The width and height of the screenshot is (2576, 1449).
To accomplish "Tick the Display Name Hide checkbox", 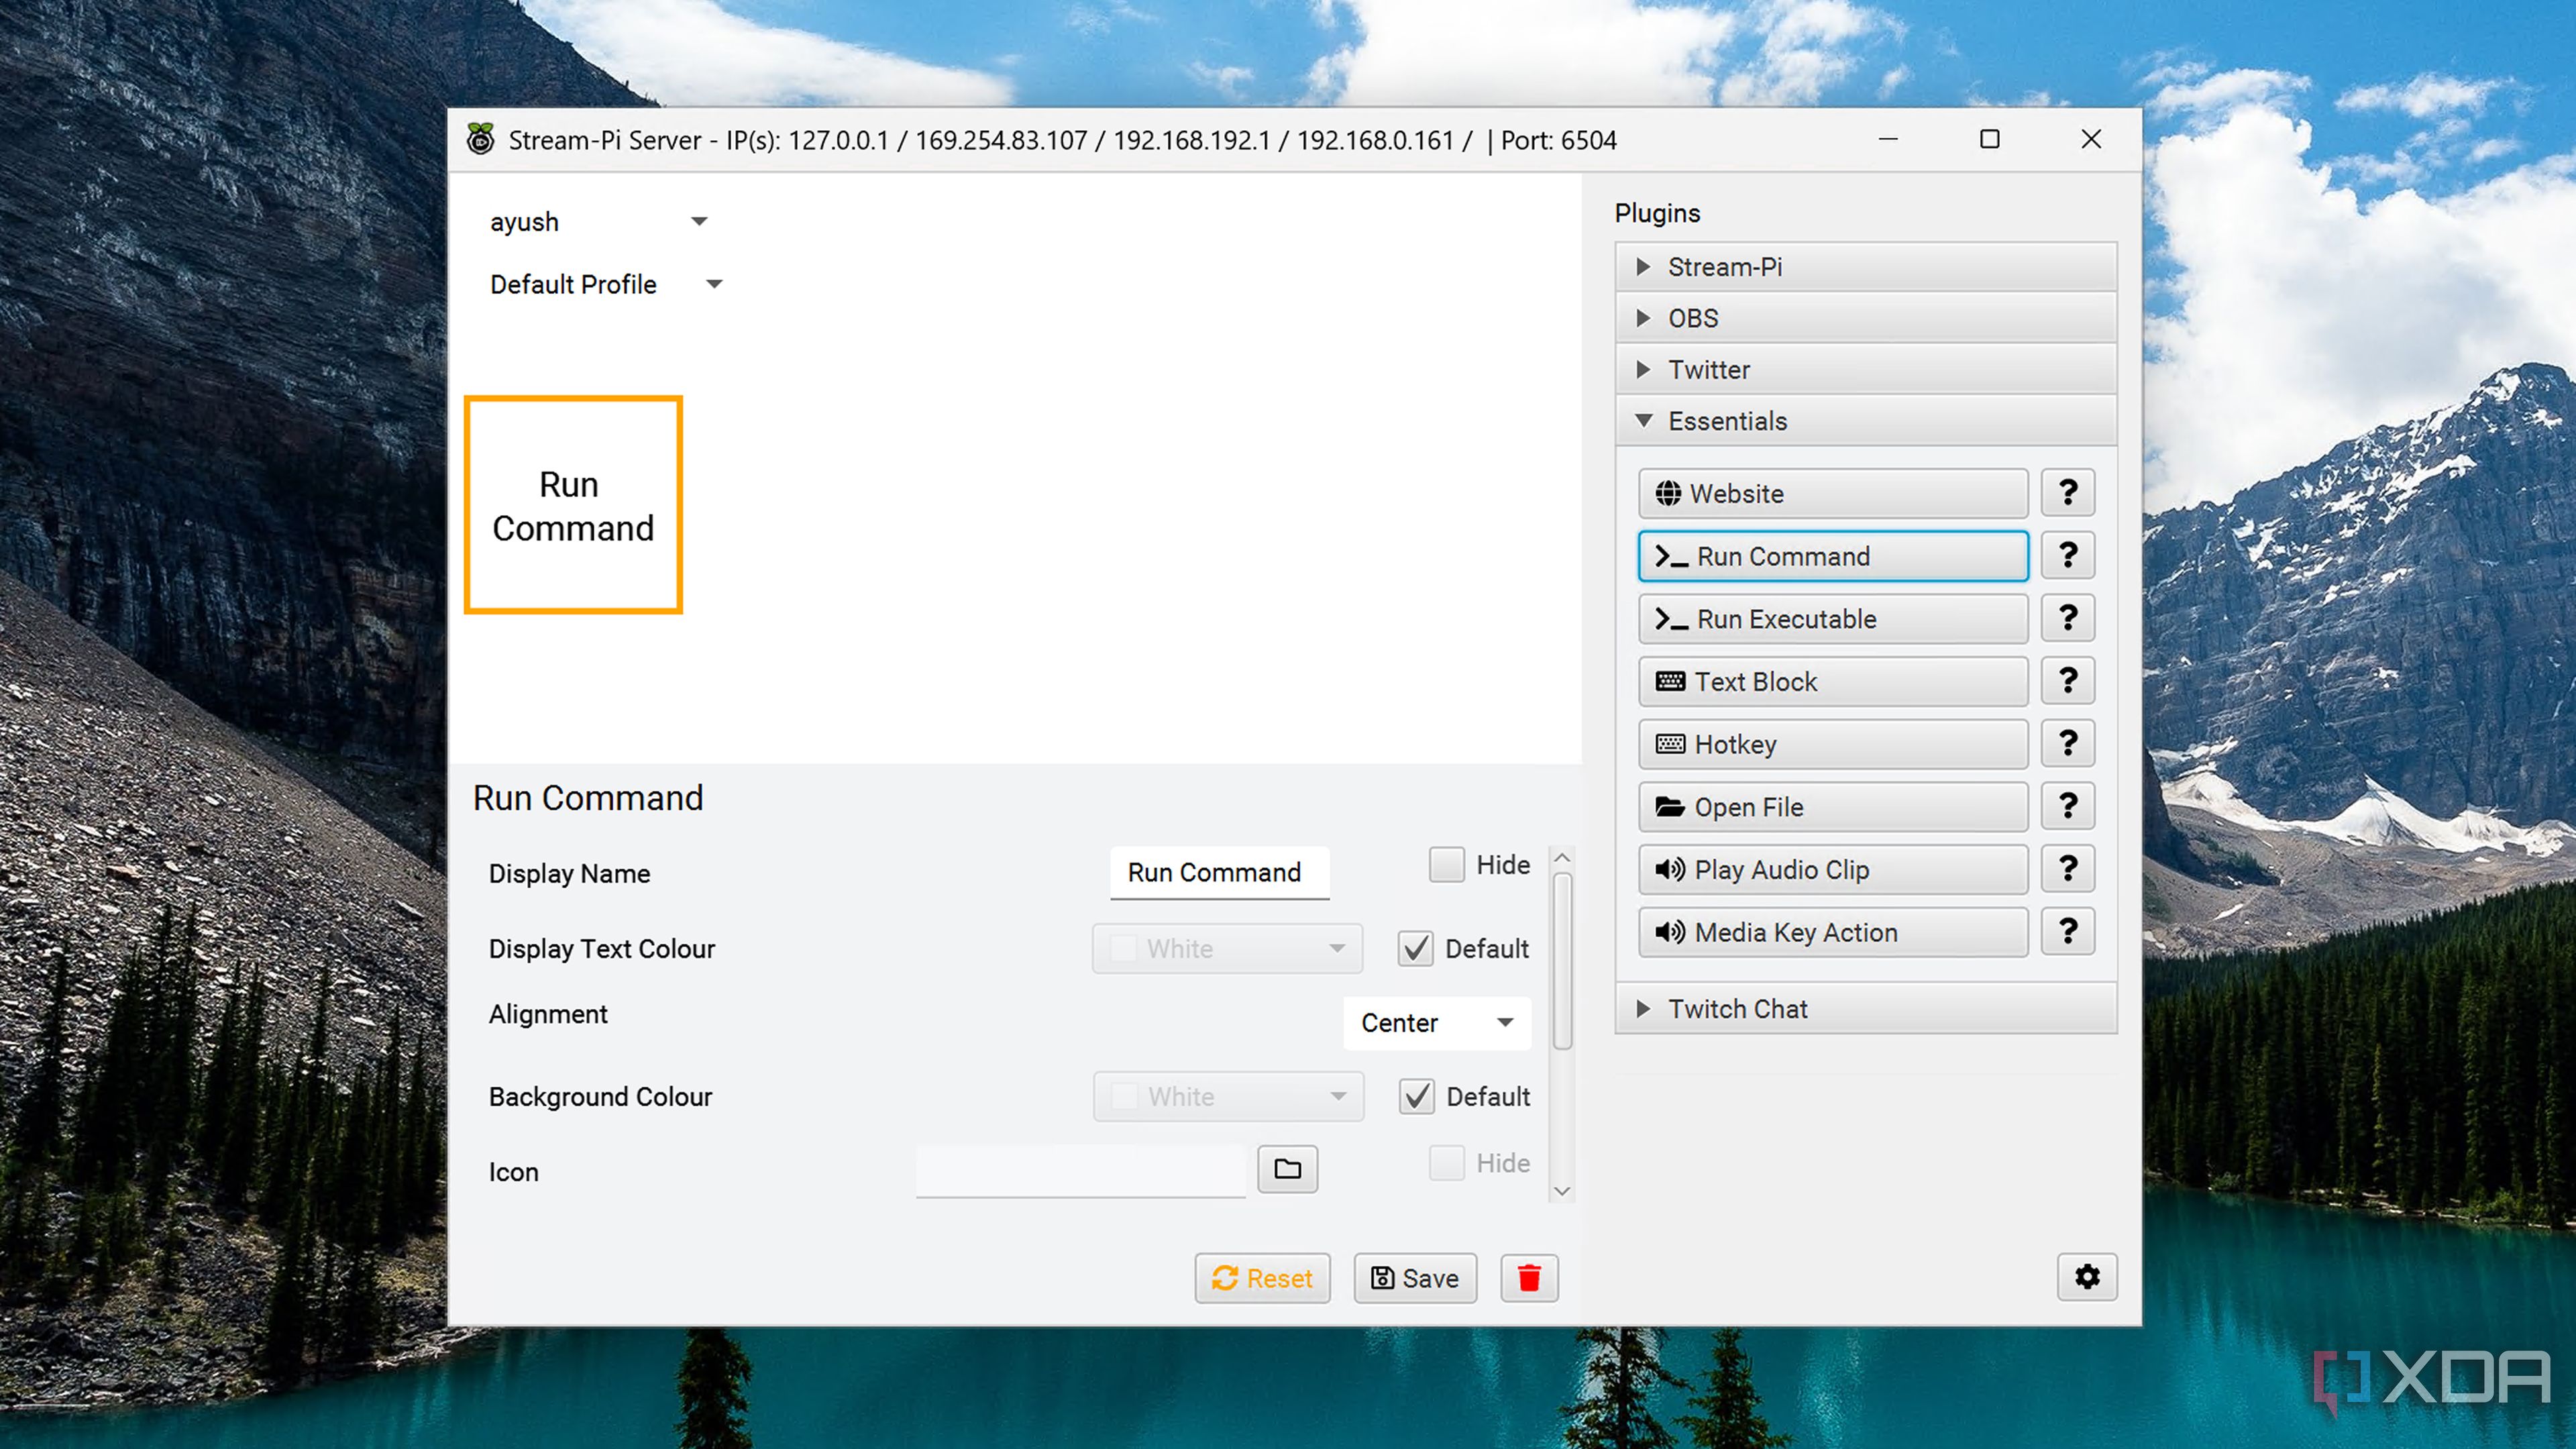I will click(1446, 864).
